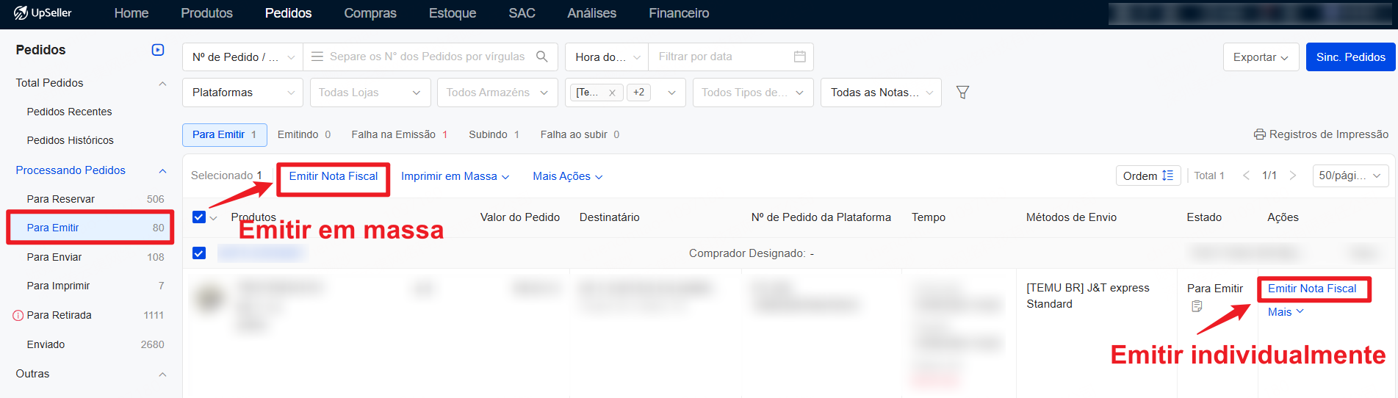The image size is (1398, 398).
Task: Open the 50/página page size dropdown
Action: (1350, 176)
